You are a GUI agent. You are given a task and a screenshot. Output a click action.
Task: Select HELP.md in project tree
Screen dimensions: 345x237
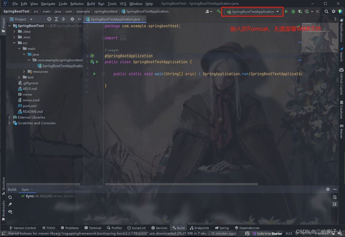[30, 89]
